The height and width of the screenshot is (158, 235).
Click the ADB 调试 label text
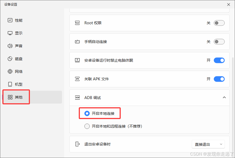93,98
